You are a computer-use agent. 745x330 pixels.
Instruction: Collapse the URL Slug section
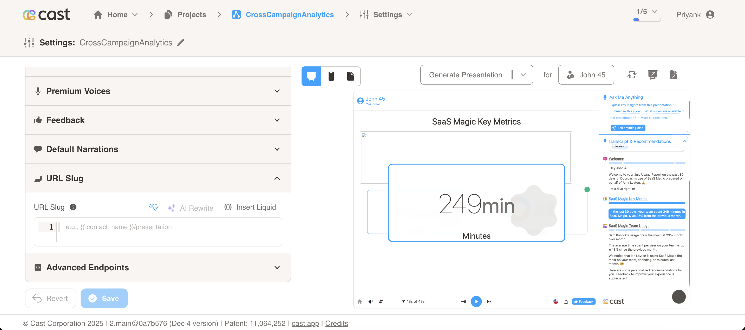tap(277, 178)
